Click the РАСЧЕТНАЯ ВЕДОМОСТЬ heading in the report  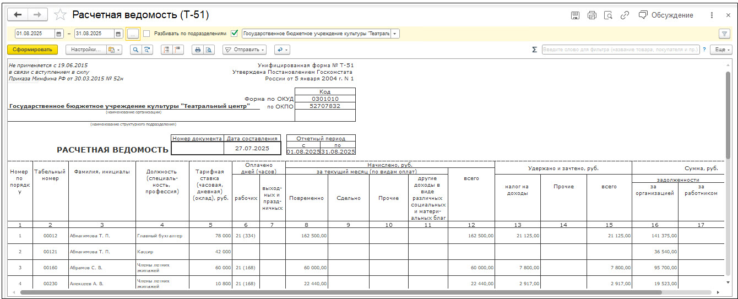(x=113, y=150)
